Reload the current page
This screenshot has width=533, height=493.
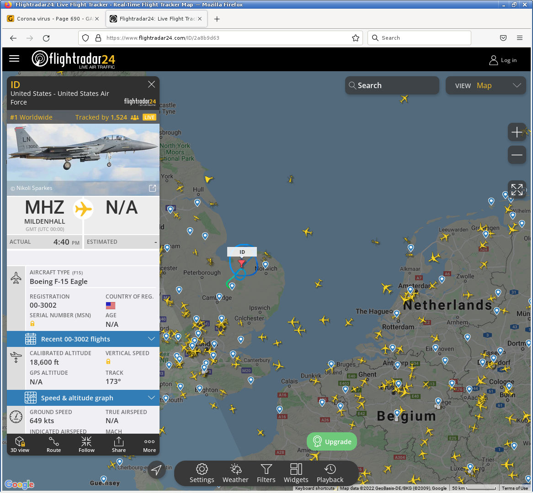tap(46, 38)
